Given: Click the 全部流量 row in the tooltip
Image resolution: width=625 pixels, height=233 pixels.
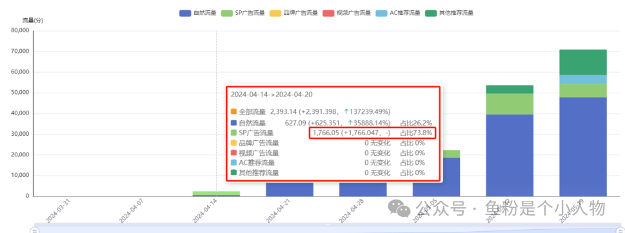Looking at the screenshot, I should pos(310,111).
